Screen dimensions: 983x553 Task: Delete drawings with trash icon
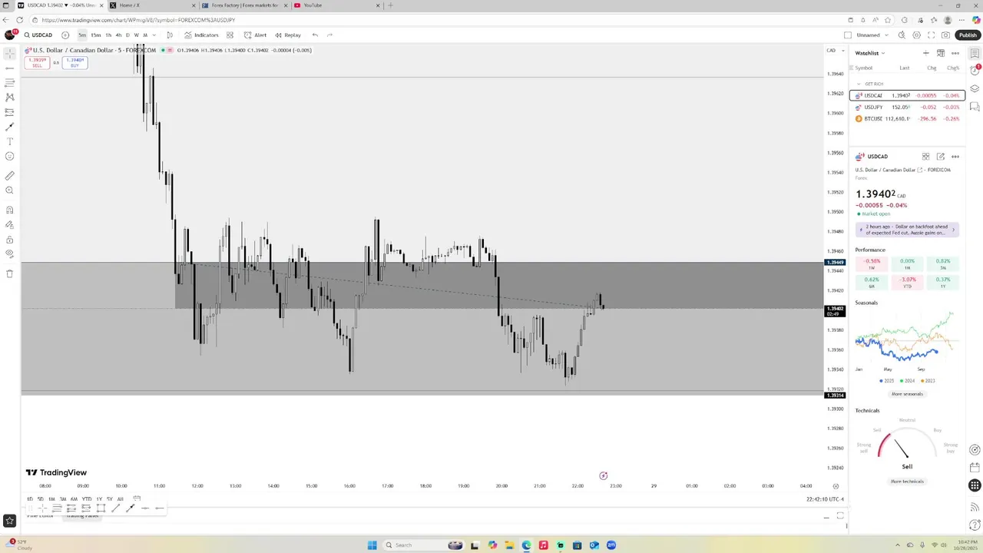pyautogui.click(x=10, y=273)
